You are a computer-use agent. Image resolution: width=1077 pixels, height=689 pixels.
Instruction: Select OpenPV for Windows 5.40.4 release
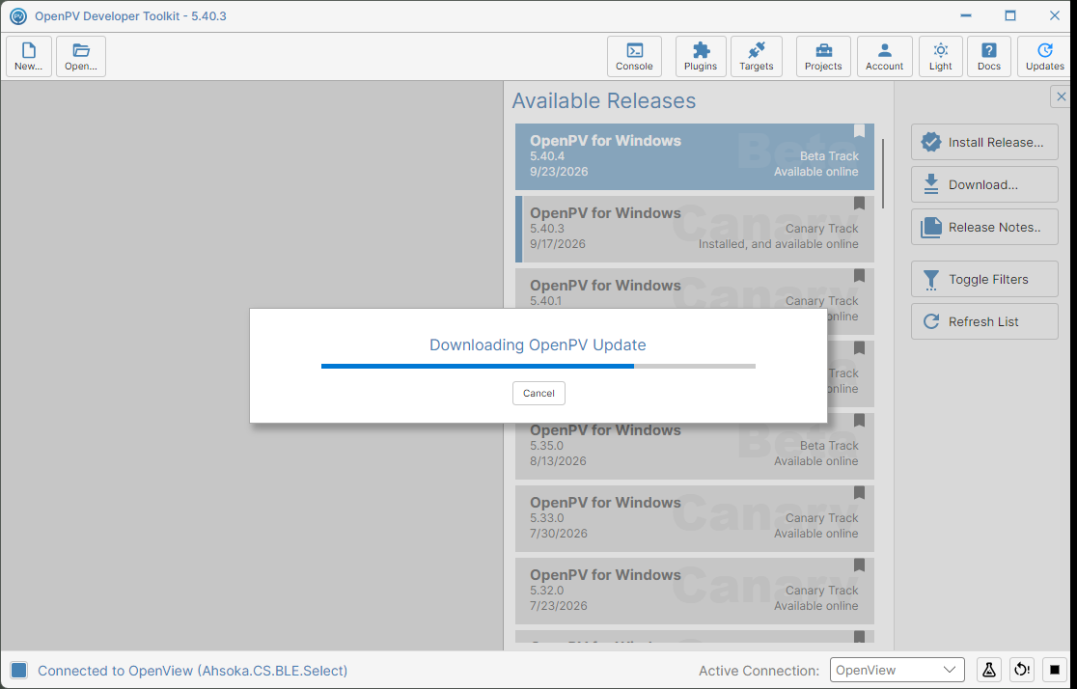[695, 156]
